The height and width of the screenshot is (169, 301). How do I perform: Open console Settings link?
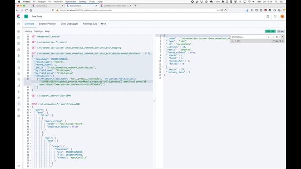(x=39, y=31)
